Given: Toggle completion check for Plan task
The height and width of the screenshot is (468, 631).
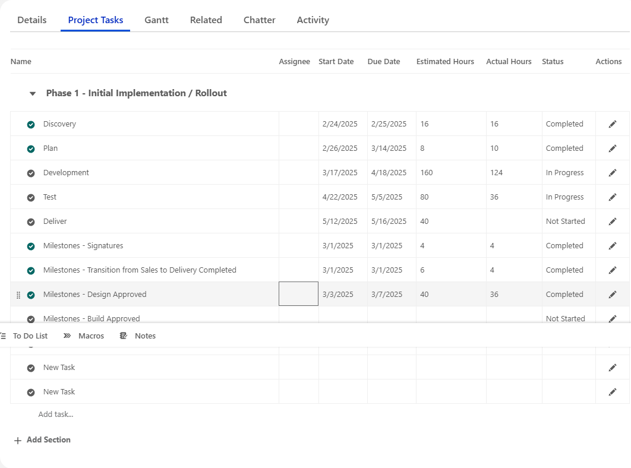Looking at the screenshot, I should (x=31, y=149).
